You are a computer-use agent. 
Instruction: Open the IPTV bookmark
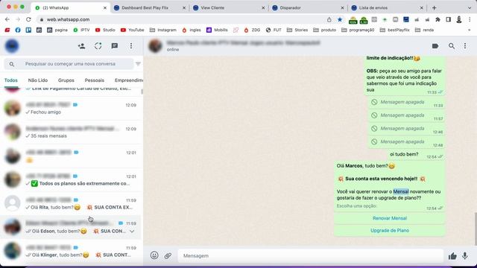click(x=81, y=30)
